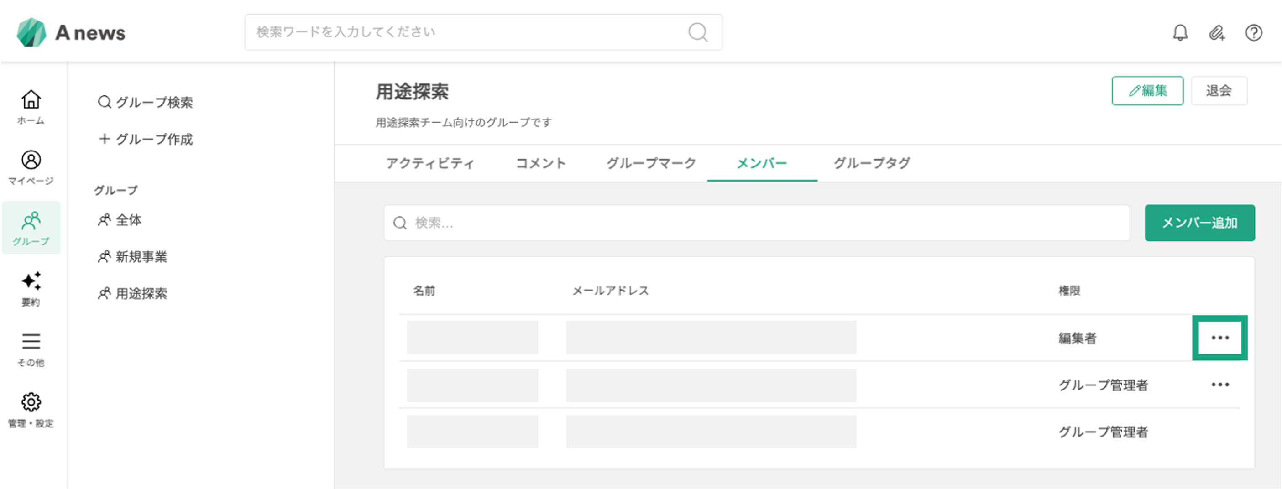Click グループ検索 in the group panel

click(x=145, y=103)
